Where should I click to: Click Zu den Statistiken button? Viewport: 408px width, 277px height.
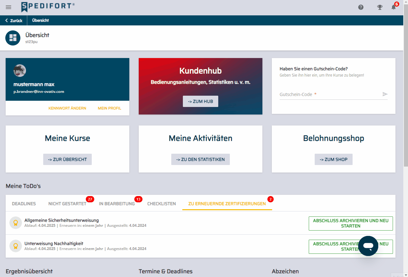200,159
